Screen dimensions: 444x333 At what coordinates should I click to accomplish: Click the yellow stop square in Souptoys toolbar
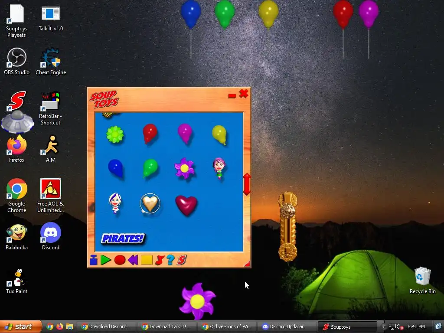coord(147,260)
